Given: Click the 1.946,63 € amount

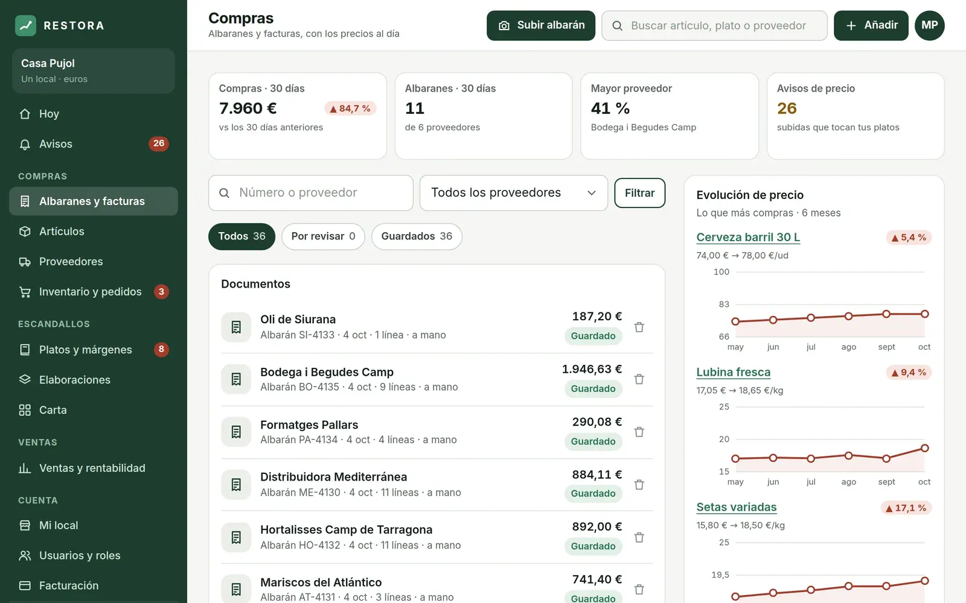Looking at the screenshot, I should pos(592,369).
